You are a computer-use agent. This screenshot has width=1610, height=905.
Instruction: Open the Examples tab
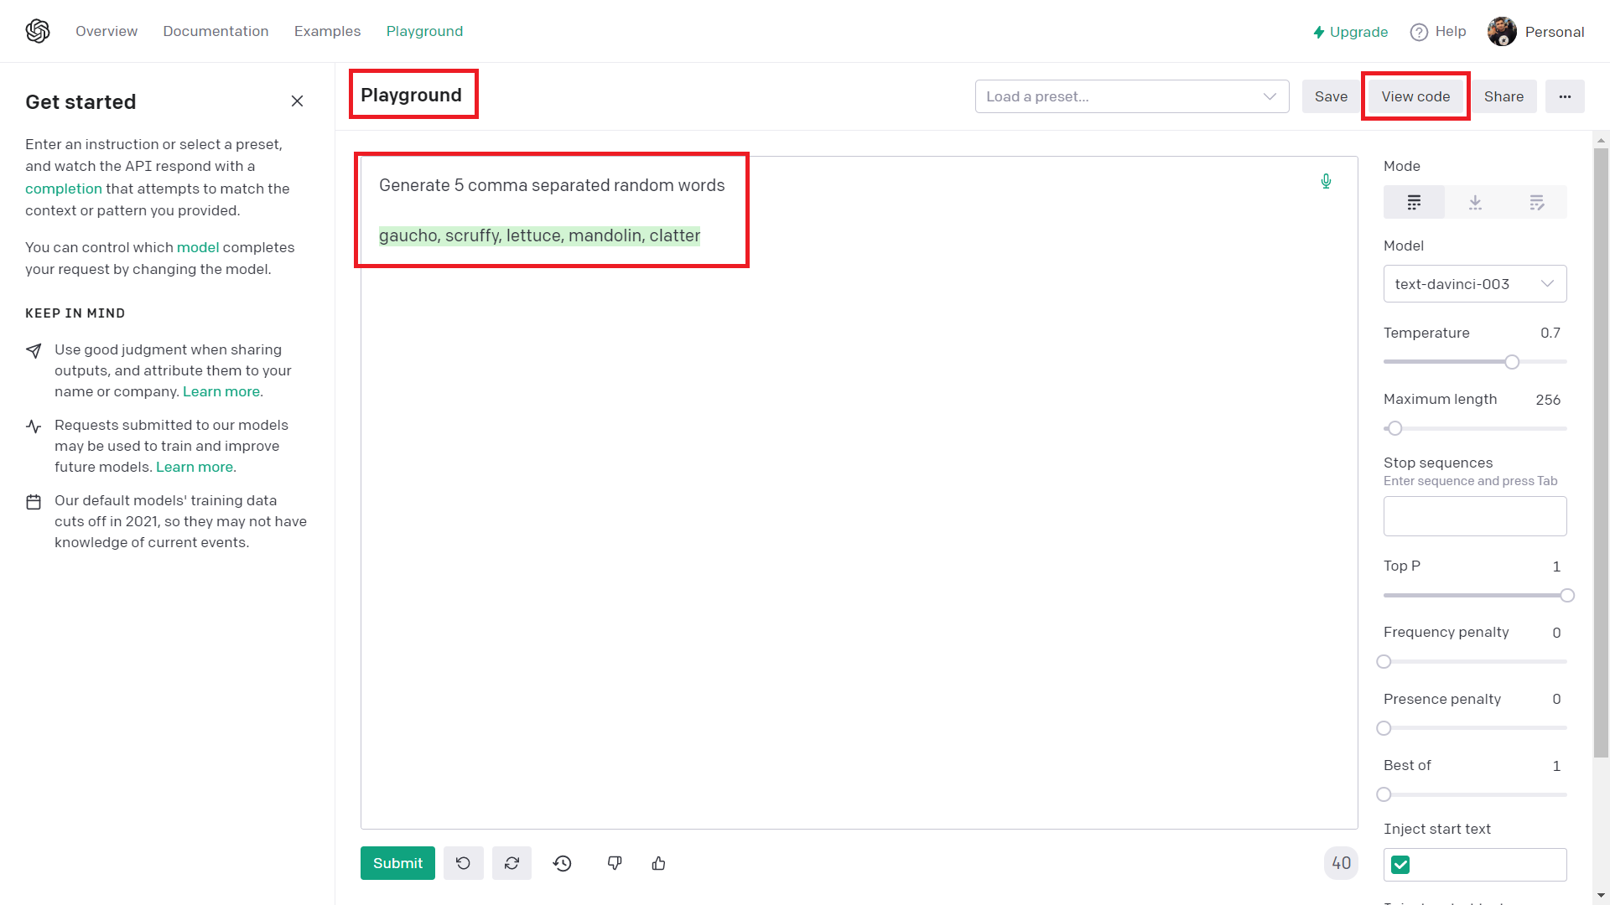click(x=327, y=31)
